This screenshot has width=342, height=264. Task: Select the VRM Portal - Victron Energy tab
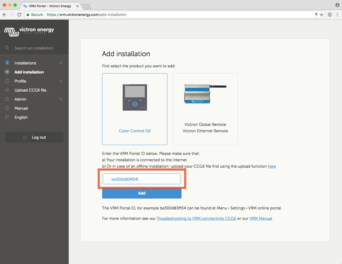pyautogui.click(x=50, y=6)
